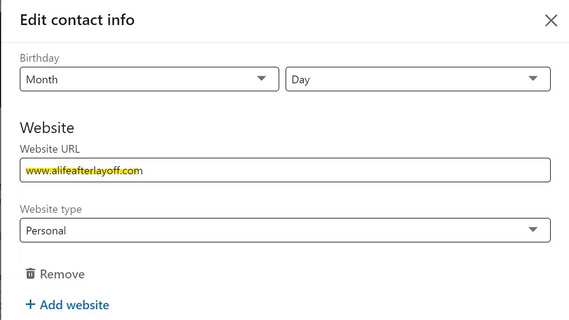569x320 pixels.
Task: Click the Add website link text
Action: click(x=75, y=305)
